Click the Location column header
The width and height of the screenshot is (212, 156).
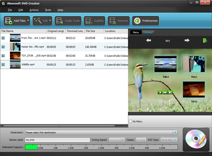point(116,31)
